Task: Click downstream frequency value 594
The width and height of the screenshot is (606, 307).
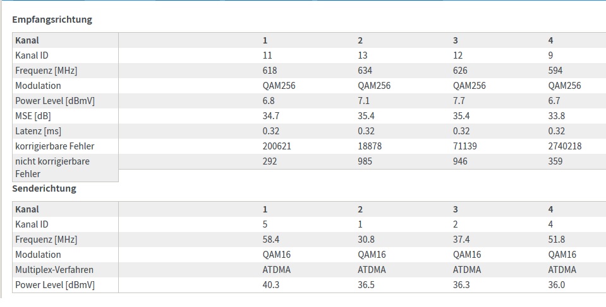Action: tap(555, 71)
